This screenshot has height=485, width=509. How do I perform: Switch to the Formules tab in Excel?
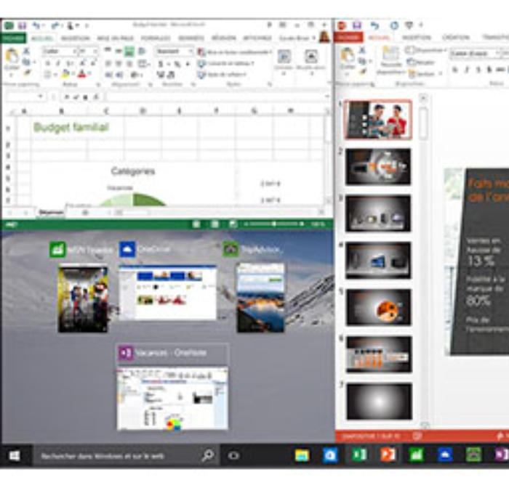click(x=156, y=38)
